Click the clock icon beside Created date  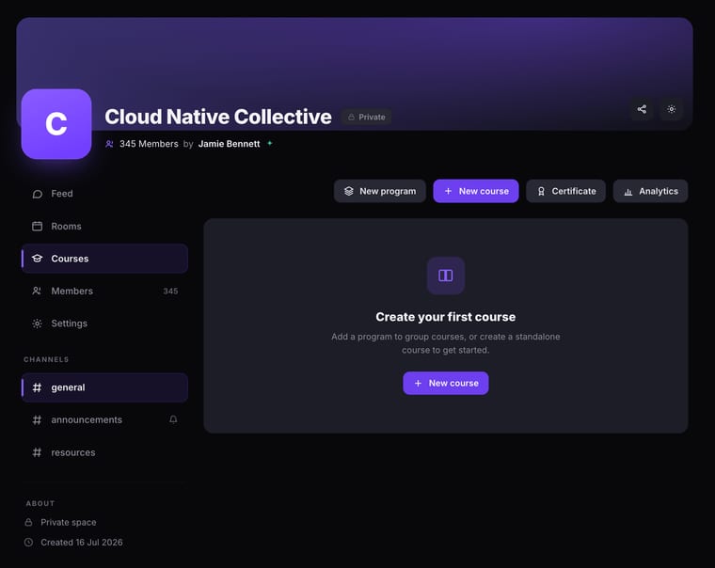28,543
